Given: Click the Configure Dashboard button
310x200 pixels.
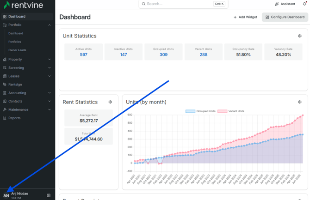Looking at the screenshot, I should [285, 17].
